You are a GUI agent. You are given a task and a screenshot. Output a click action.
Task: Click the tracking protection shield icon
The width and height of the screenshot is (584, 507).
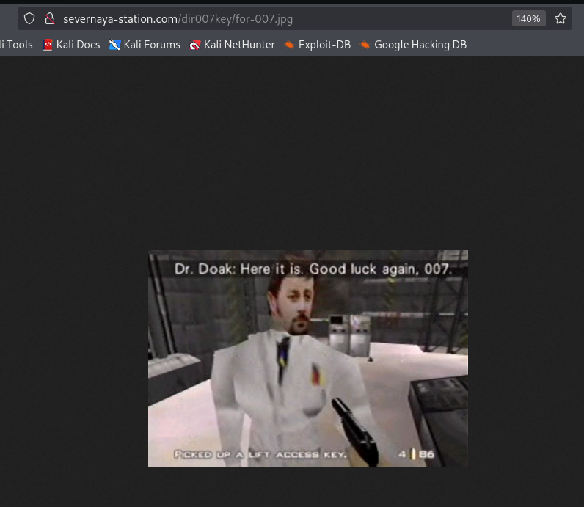(29, 18)
